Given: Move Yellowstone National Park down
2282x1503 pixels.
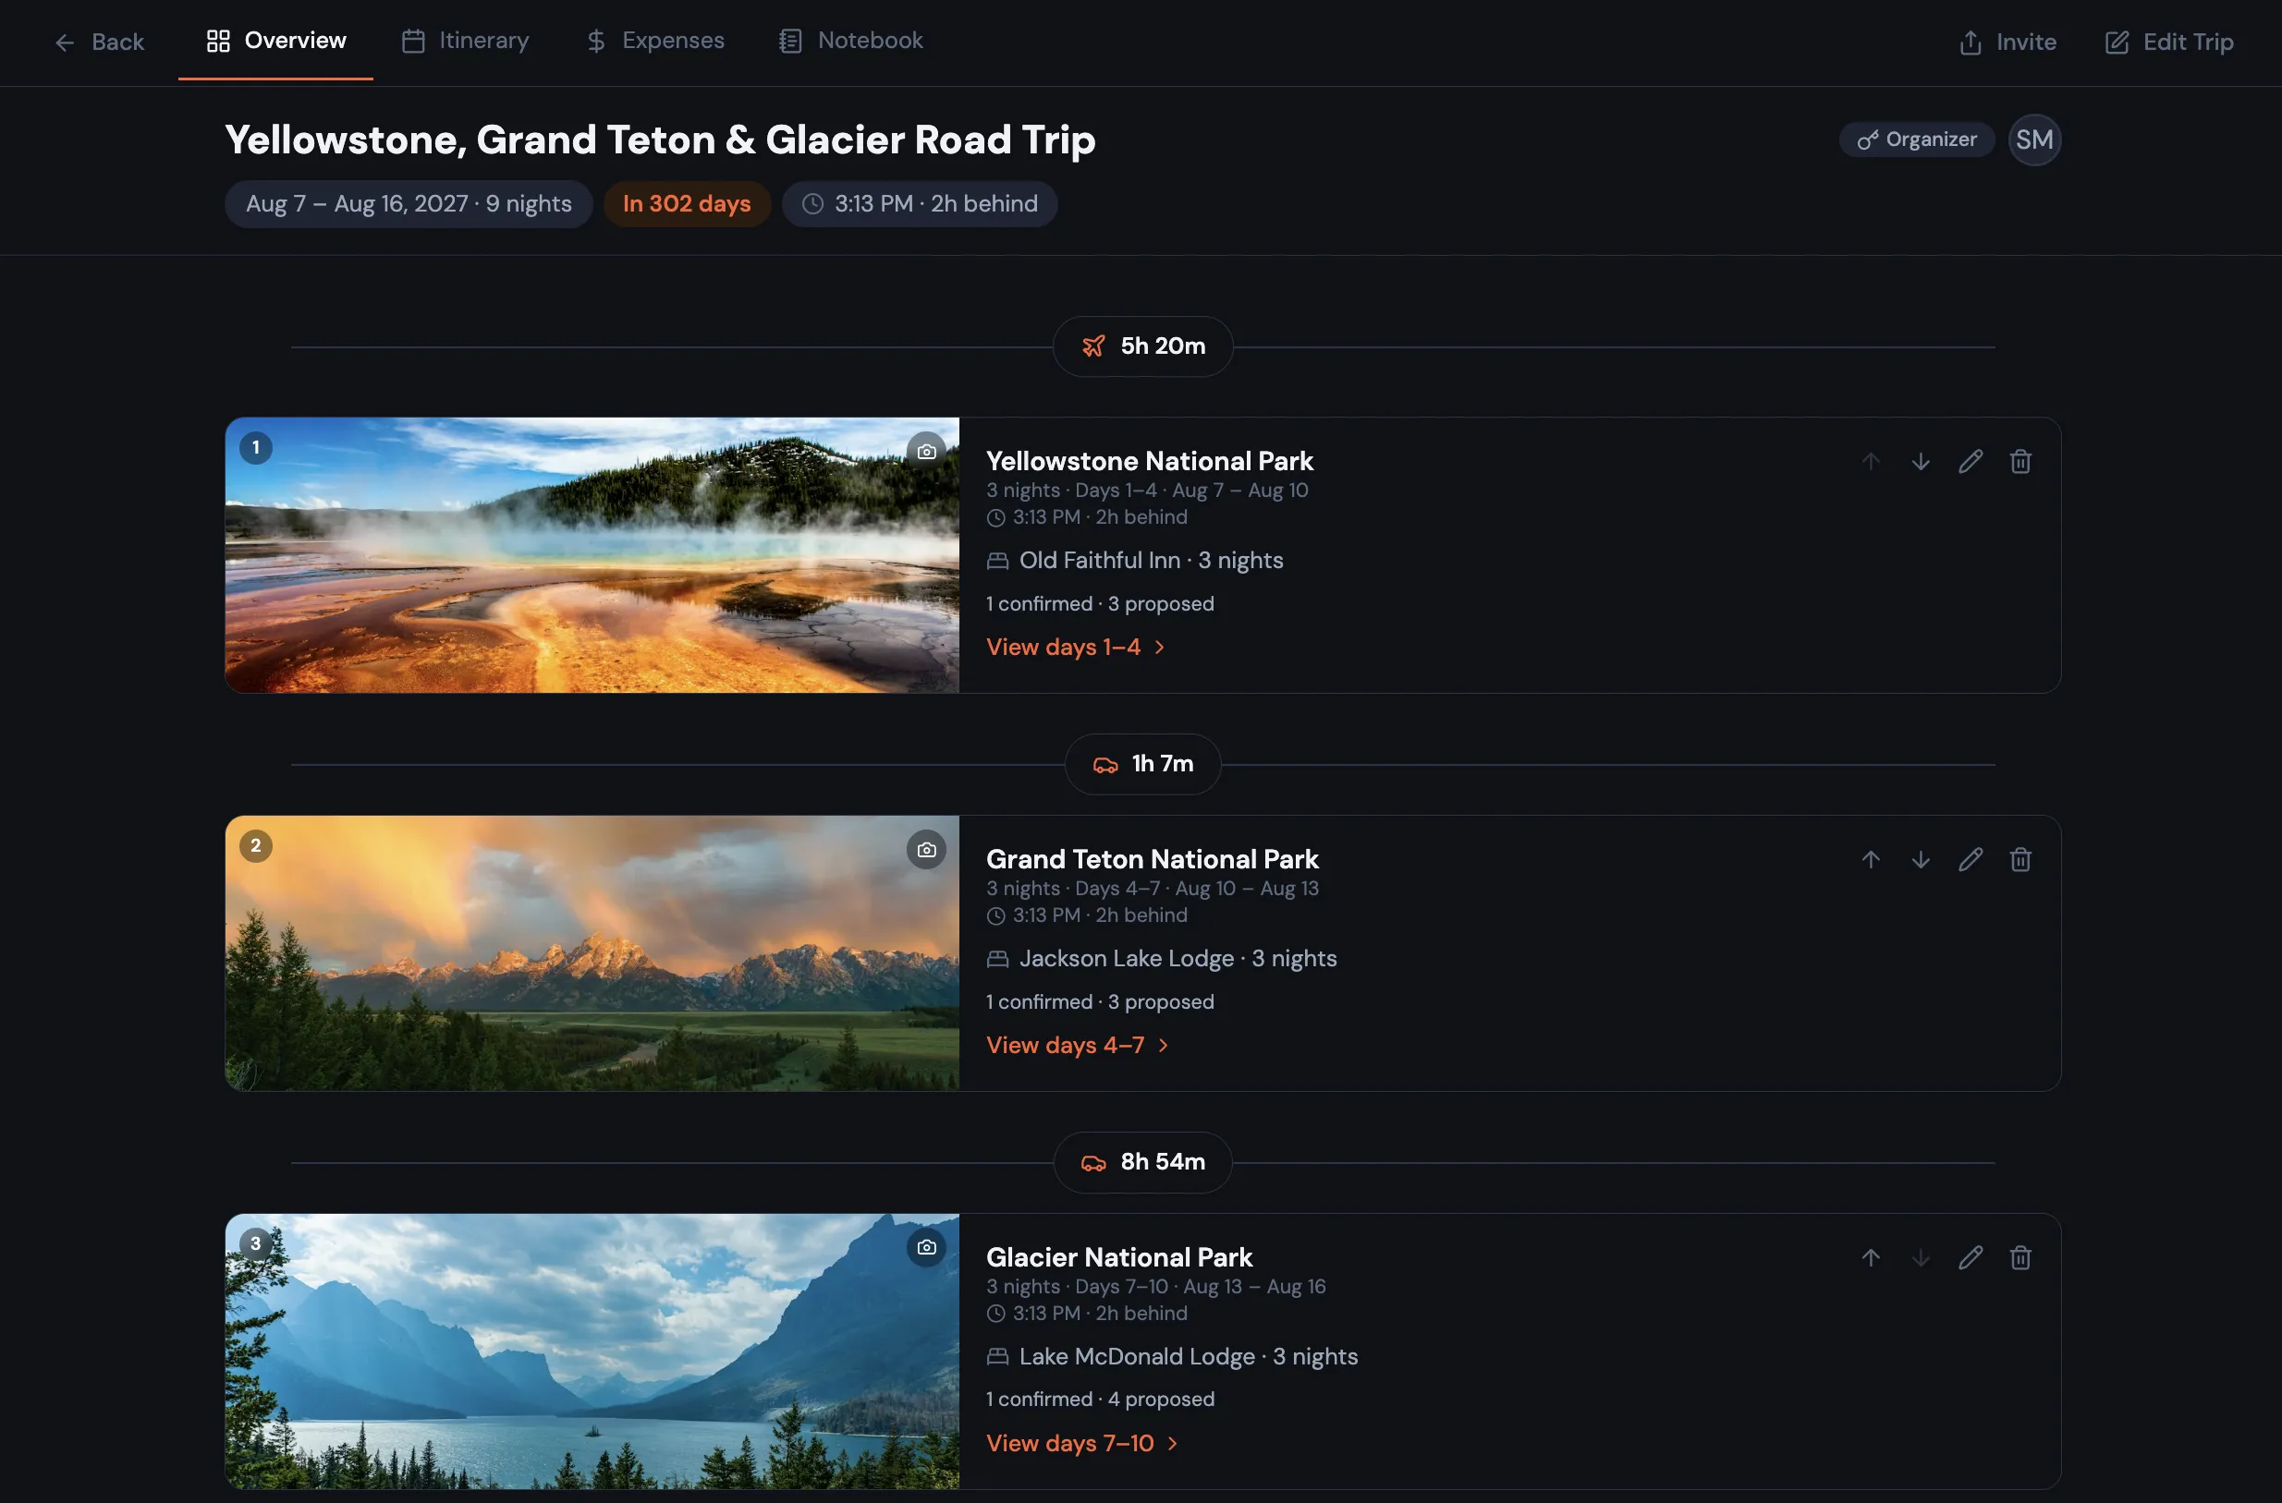Looking at the screenshot, I should pos(1921,462).
